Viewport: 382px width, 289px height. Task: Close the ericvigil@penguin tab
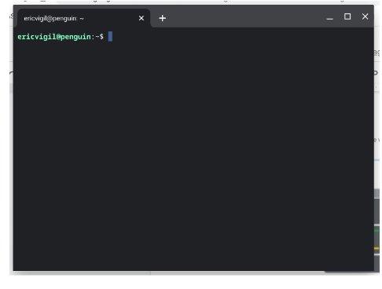point(141,18)
